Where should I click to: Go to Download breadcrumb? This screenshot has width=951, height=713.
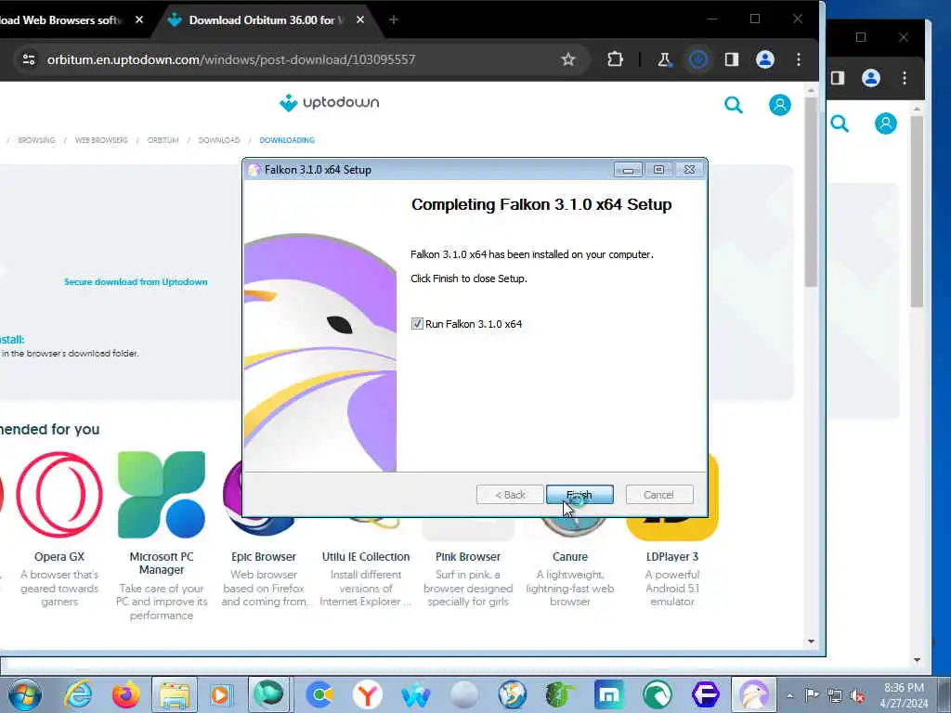click(x=219, y=140)
